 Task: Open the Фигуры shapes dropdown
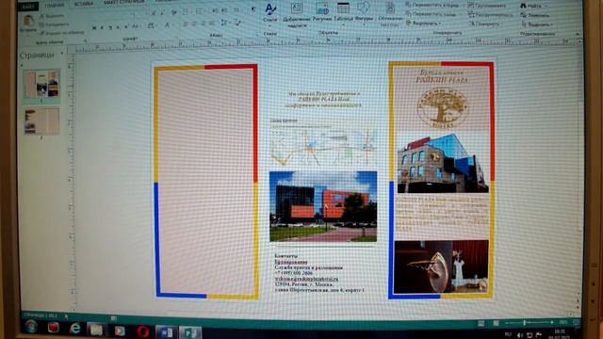364,12
